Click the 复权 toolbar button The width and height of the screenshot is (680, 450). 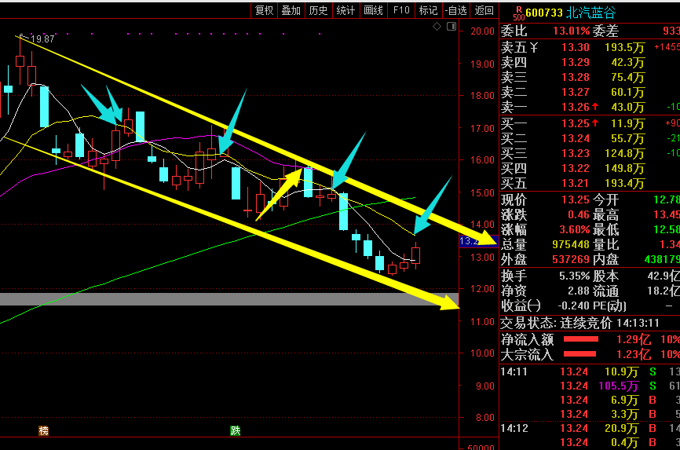pos(264,10)
